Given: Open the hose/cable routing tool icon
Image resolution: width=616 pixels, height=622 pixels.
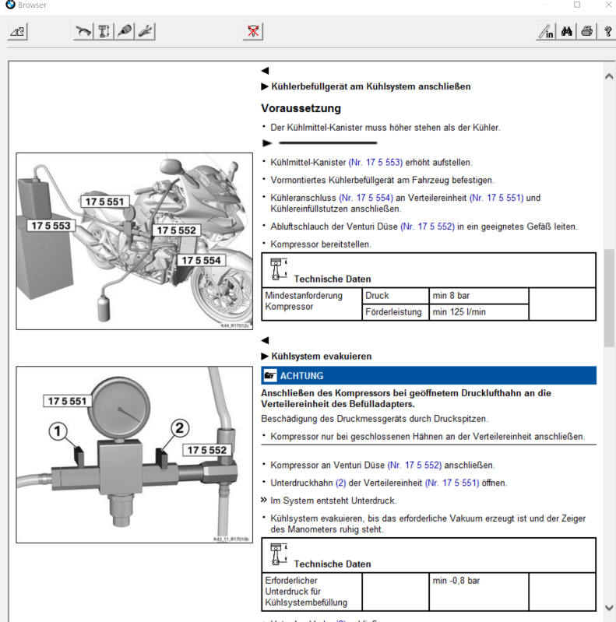Looking at the screenshot, I should (x=83, y=31).
